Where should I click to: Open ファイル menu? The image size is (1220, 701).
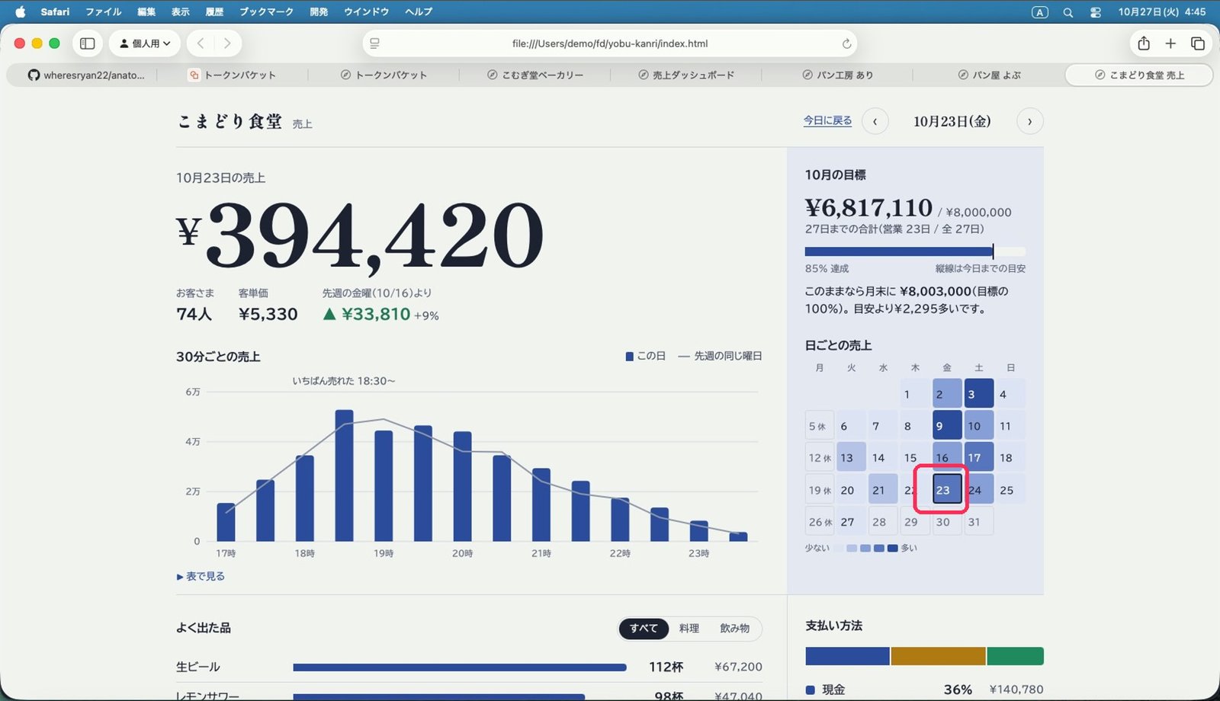[104, 11]
